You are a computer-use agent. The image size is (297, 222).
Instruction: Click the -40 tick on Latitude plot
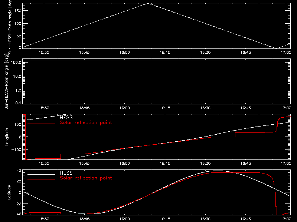(17, 214)
